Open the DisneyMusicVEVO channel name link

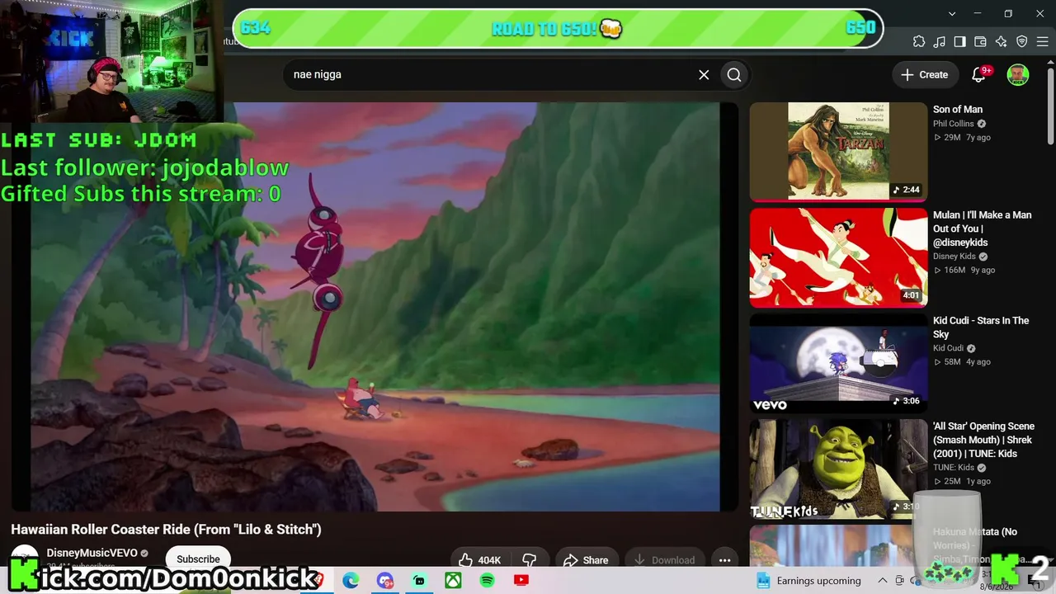[x=92, y=553]
